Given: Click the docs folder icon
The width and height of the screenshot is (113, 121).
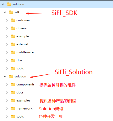Looking at the screenshot, I should (13, 92).
